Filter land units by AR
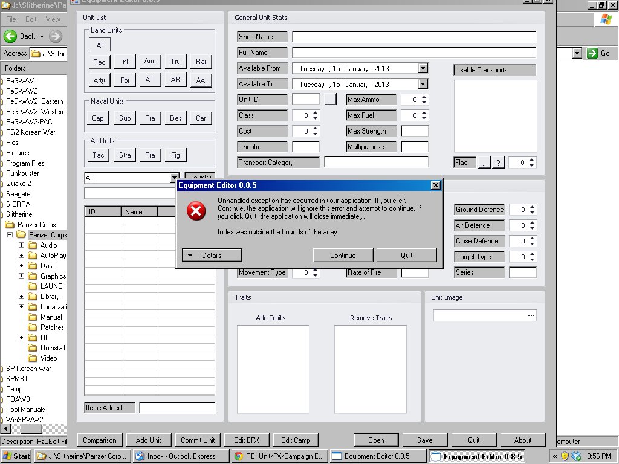 [176, 80]
